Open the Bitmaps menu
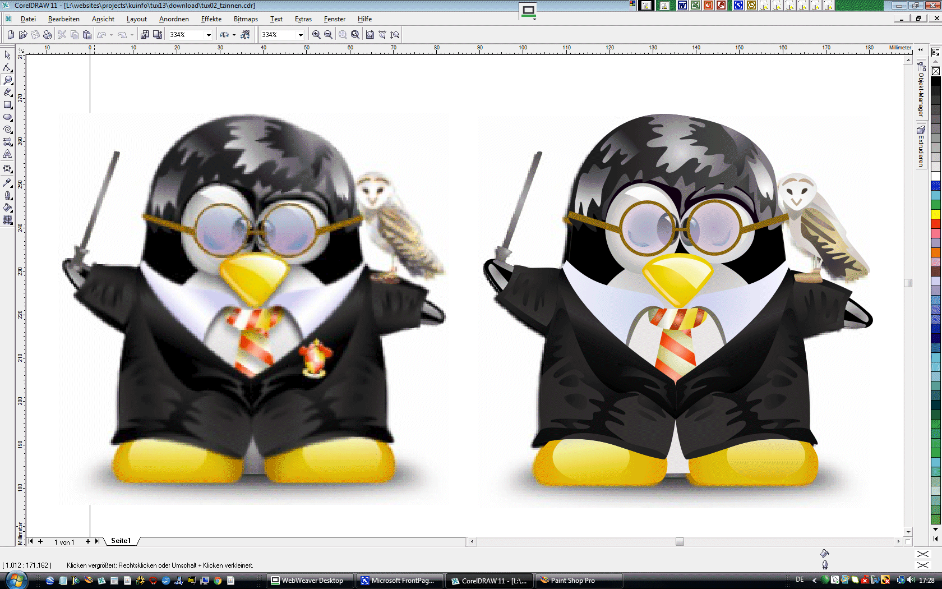This screenshot has width=942, height=589. point(246,19)
